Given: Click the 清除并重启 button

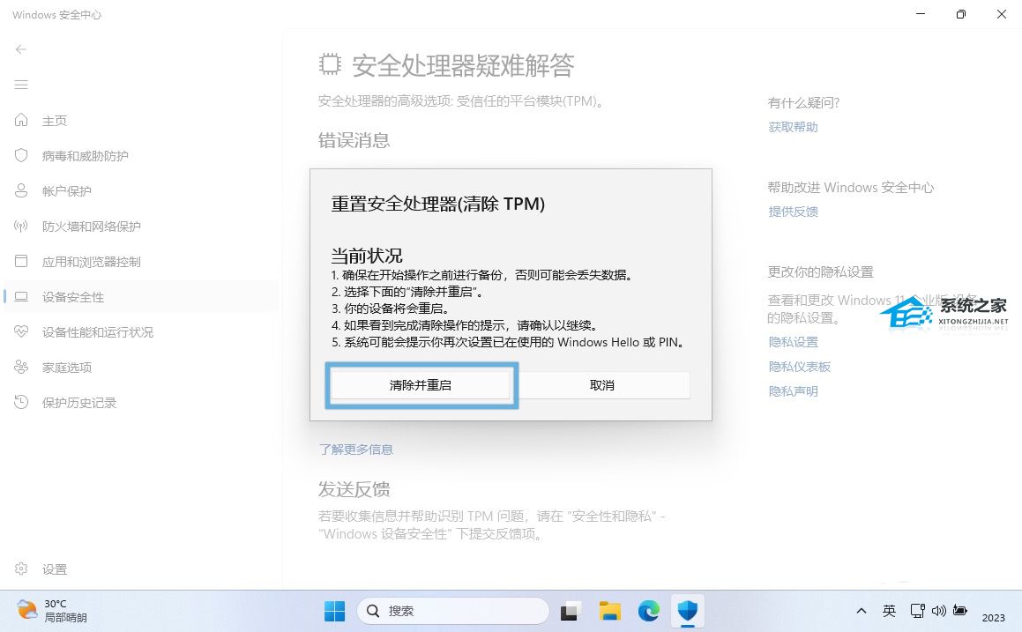Looking at the screenshot, I should [421, 384].
